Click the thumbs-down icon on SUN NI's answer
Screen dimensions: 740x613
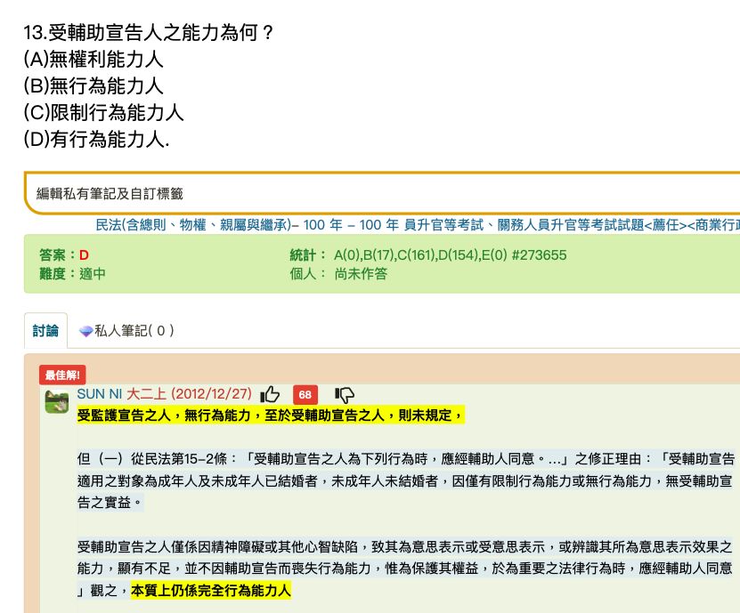click(x=344, y=394)
